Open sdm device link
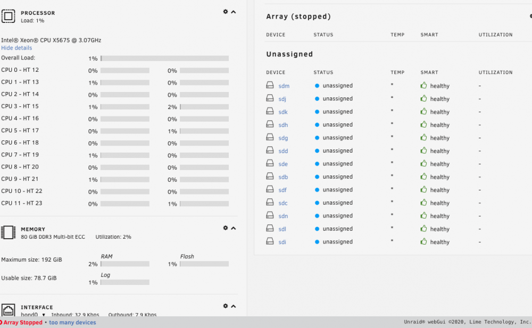The height and width of the screenshot is (328, 532). pyautogui.click(x=284, y=86)
